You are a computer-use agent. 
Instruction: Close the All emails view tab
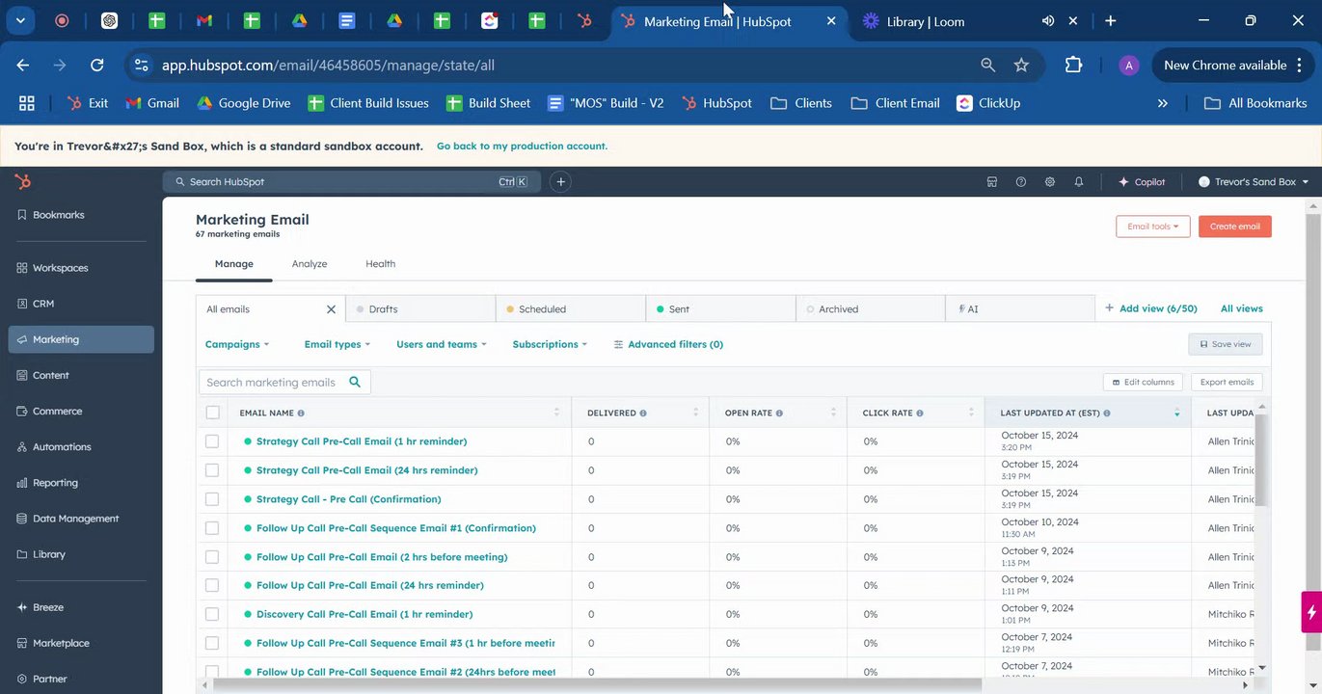click(x=331, y=309)
